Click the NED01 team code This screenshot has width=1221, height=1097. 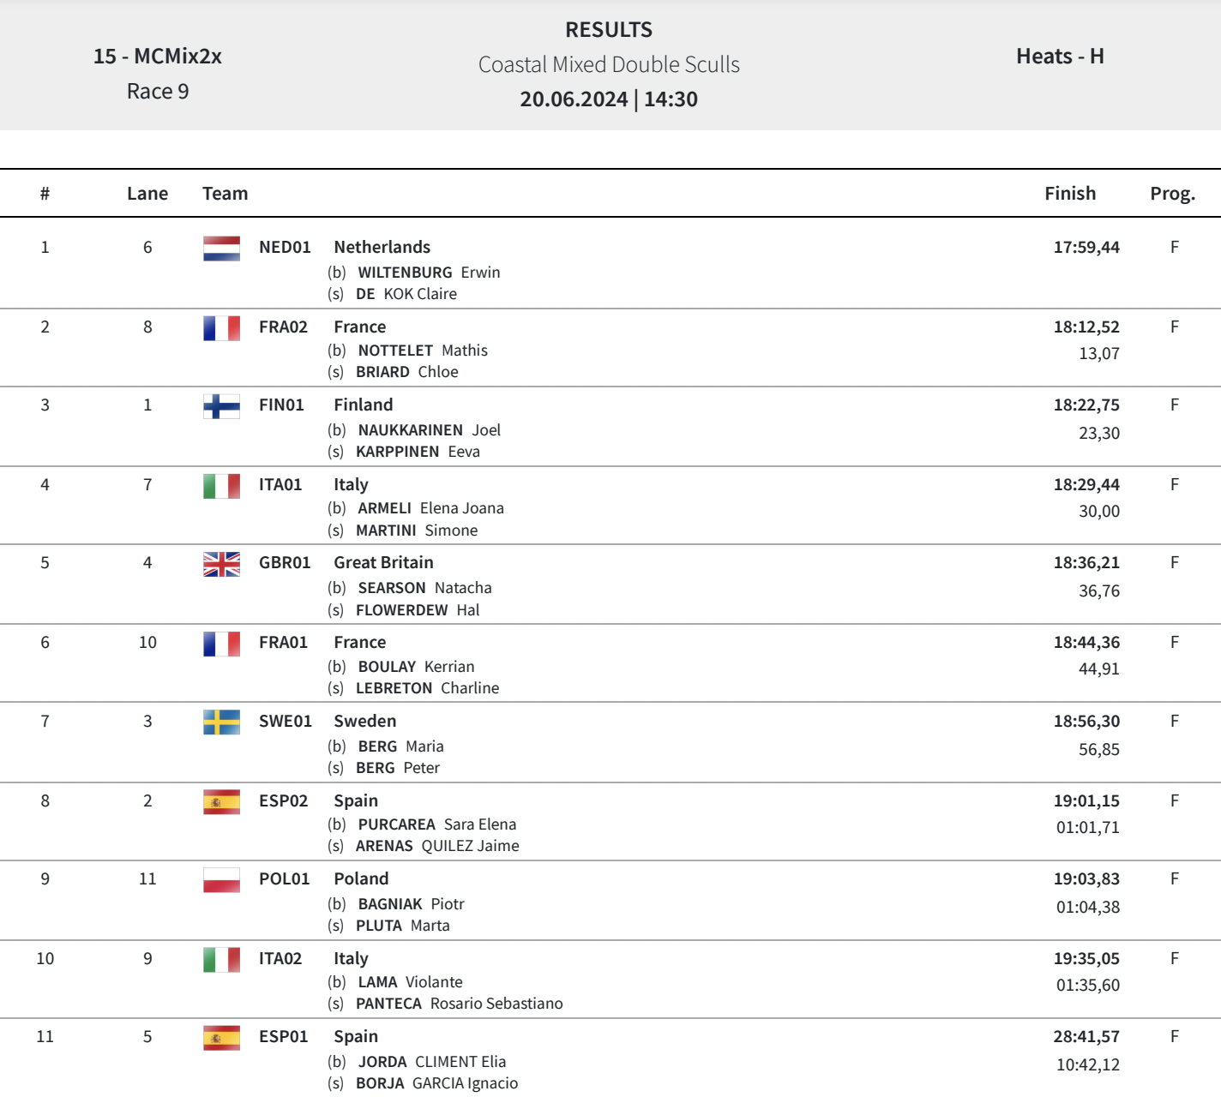(x=285, y=247)
